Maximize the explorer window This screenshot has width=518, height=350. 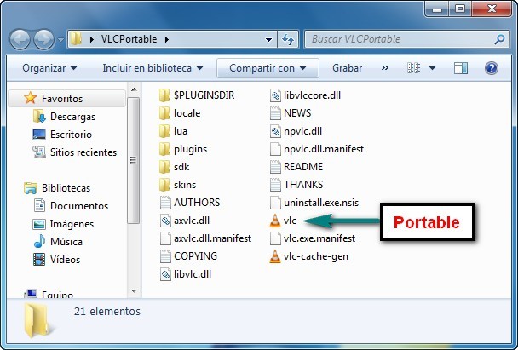(460, 9)
